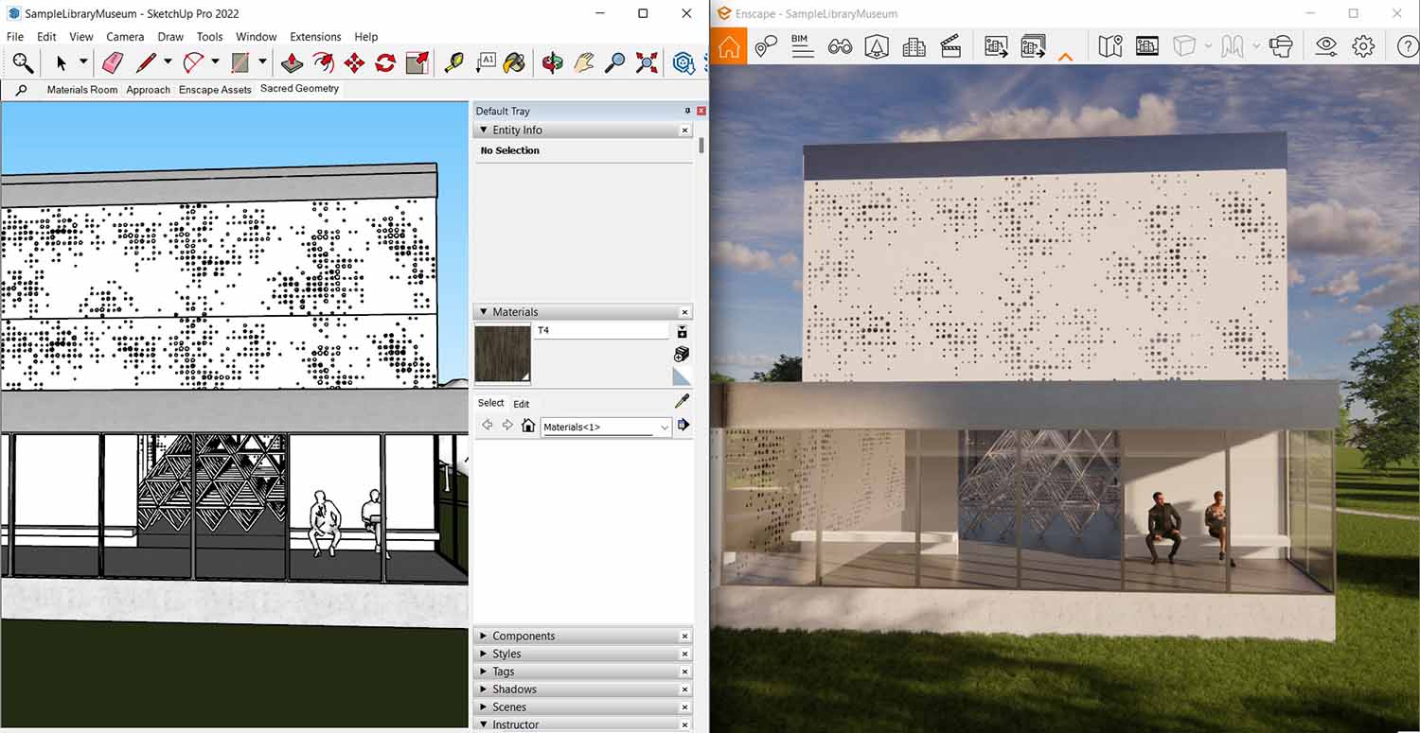Activate the Pan hand tool
The height and width of the screenshot is (733, 1420).
point(584,62)
